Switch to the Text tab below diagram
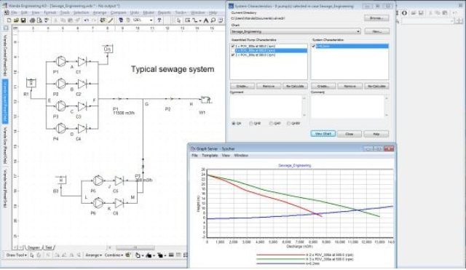Image resolution: width=466 pixels, height=270 pixels. 49,247
